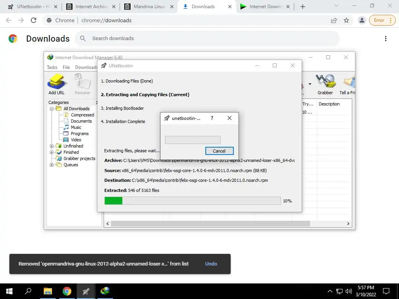Click the green extraction progress bar
The image size is (399, 299).
[192, 201]
